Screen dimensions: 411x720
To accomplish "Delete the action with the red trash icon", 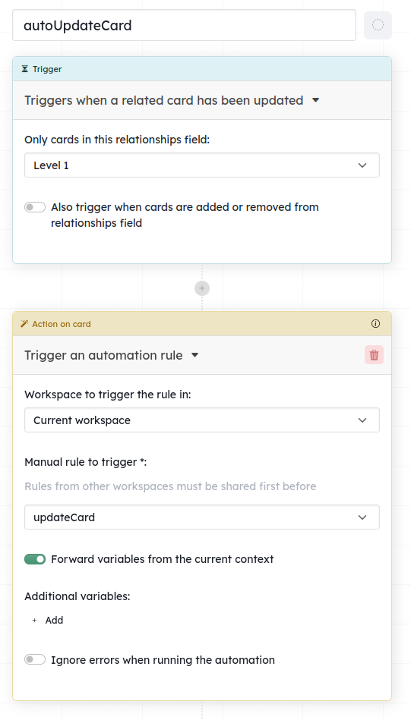I will coord(375,355).
